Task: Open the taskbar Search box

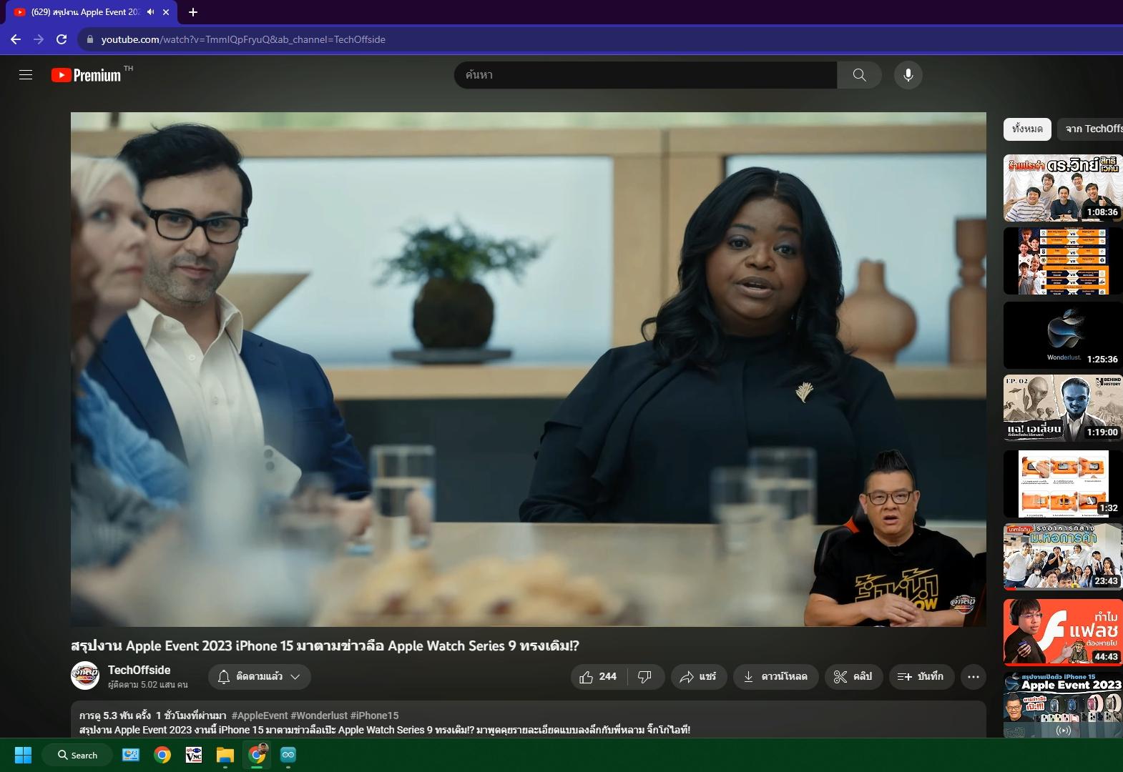Action: click(77, 755)
